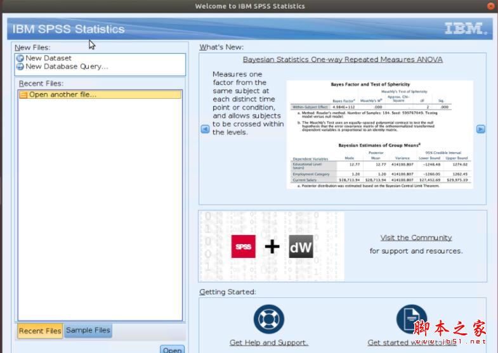Click the What's New heading

(221, 48)
